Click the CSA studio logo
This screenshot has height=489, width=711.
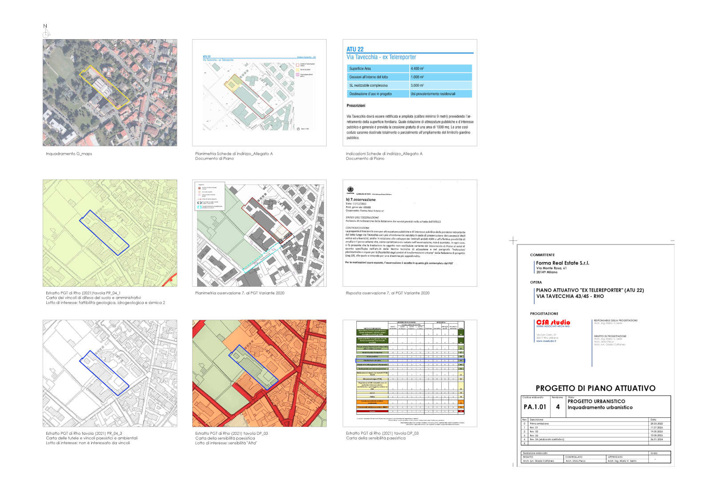point(553,323)
